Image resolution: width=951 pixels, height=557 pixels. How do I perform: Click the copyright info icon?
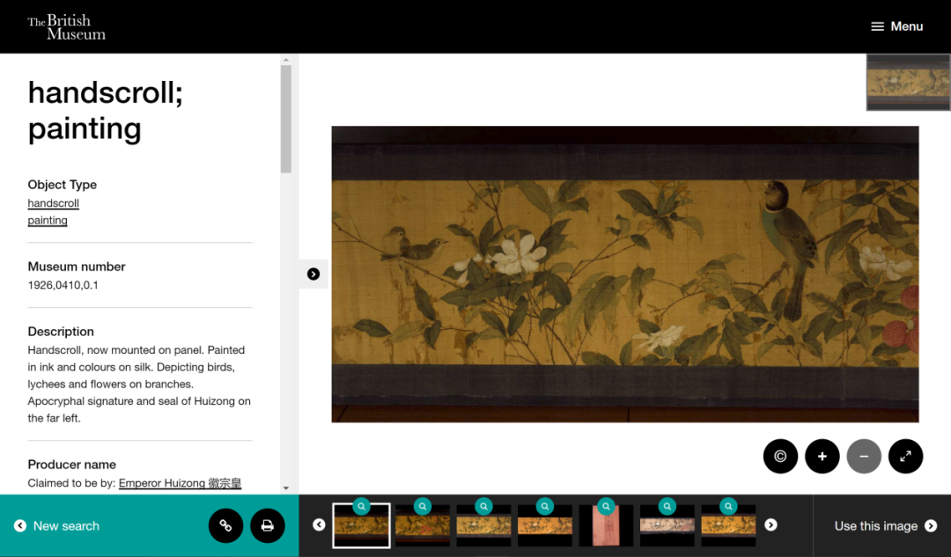click(x=780, y=457)
